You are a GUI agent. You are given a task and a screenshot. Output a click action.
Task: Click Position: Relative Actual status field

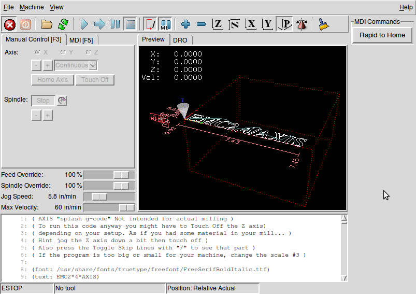[x=213, y=288]
